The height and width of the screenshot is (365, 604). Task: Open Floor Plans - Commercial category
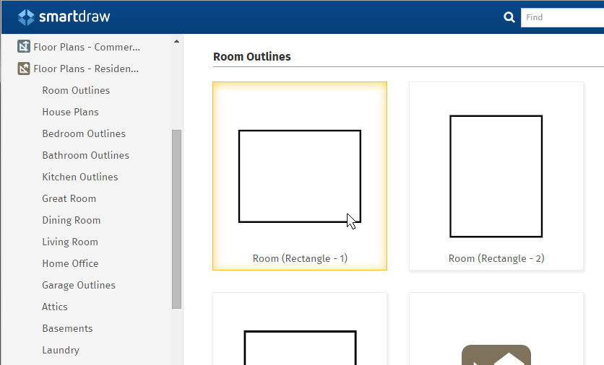[87, 47]
